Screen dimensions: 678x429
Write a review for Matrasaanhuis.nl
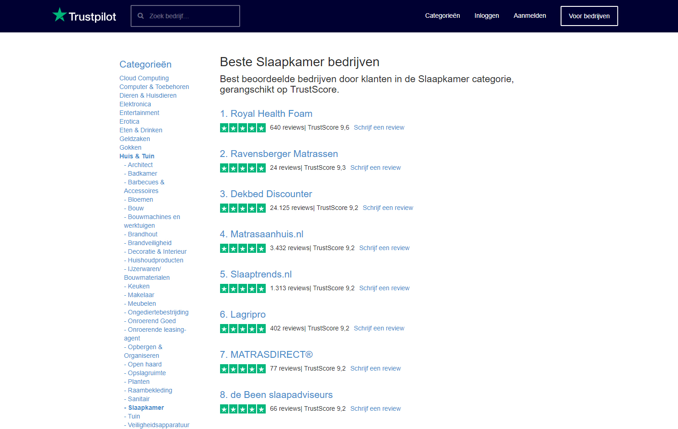click(384, 248)
